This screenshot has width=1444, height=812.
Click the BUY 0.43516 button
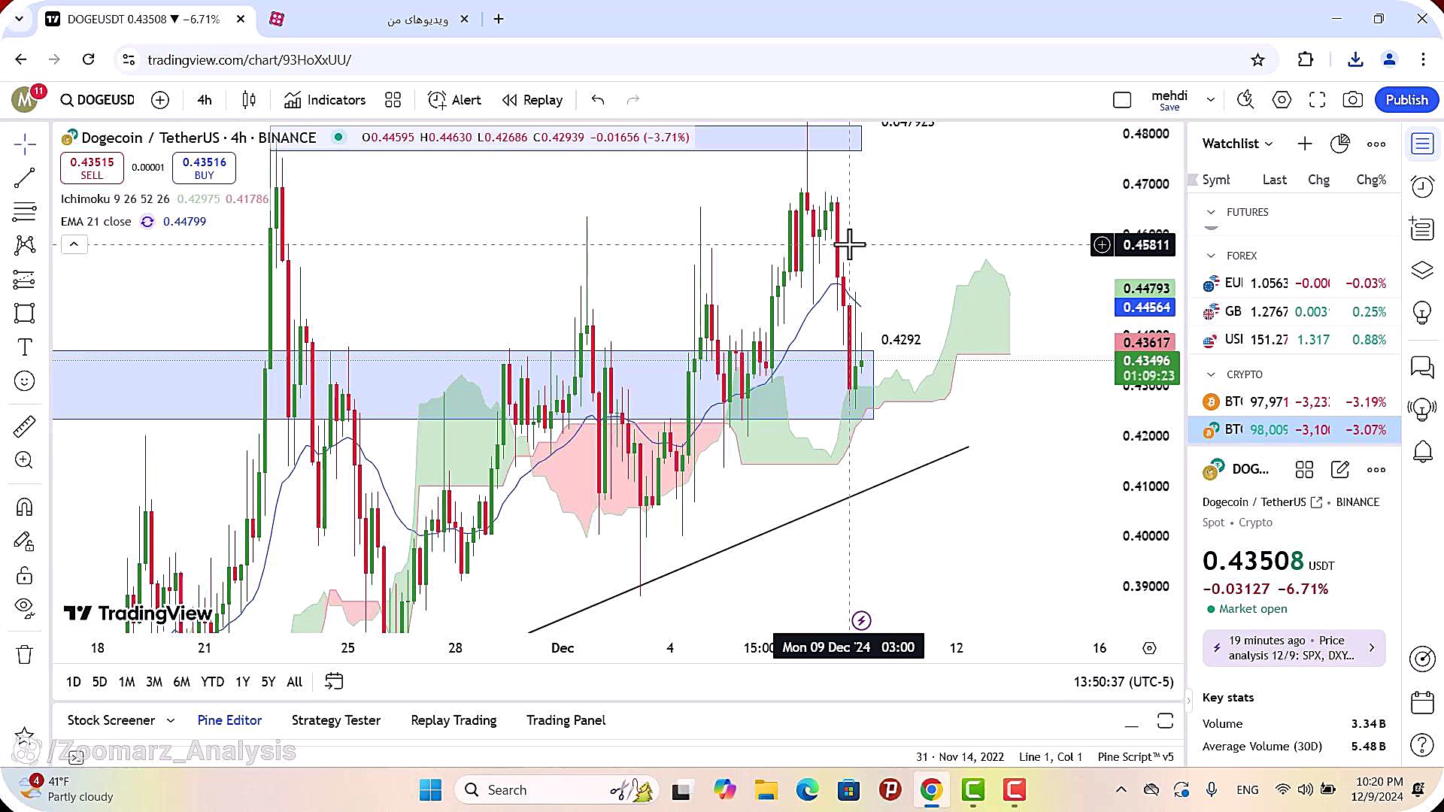(x=204, y=168)
